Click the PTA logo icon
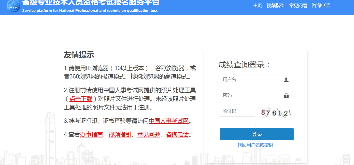The height and width of the screenshot is (165, 354). pyautogui.click(x=13, y=6)
